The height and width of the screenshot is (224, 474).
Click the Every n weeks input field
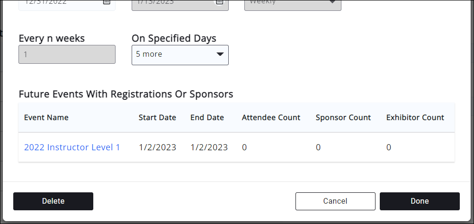pyautogui.click(x=67, y=54)
